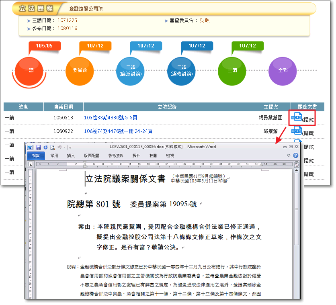336x305 pixels.
Task: Collapse the Word ribbon with chevron
Action: pos(289,156)
